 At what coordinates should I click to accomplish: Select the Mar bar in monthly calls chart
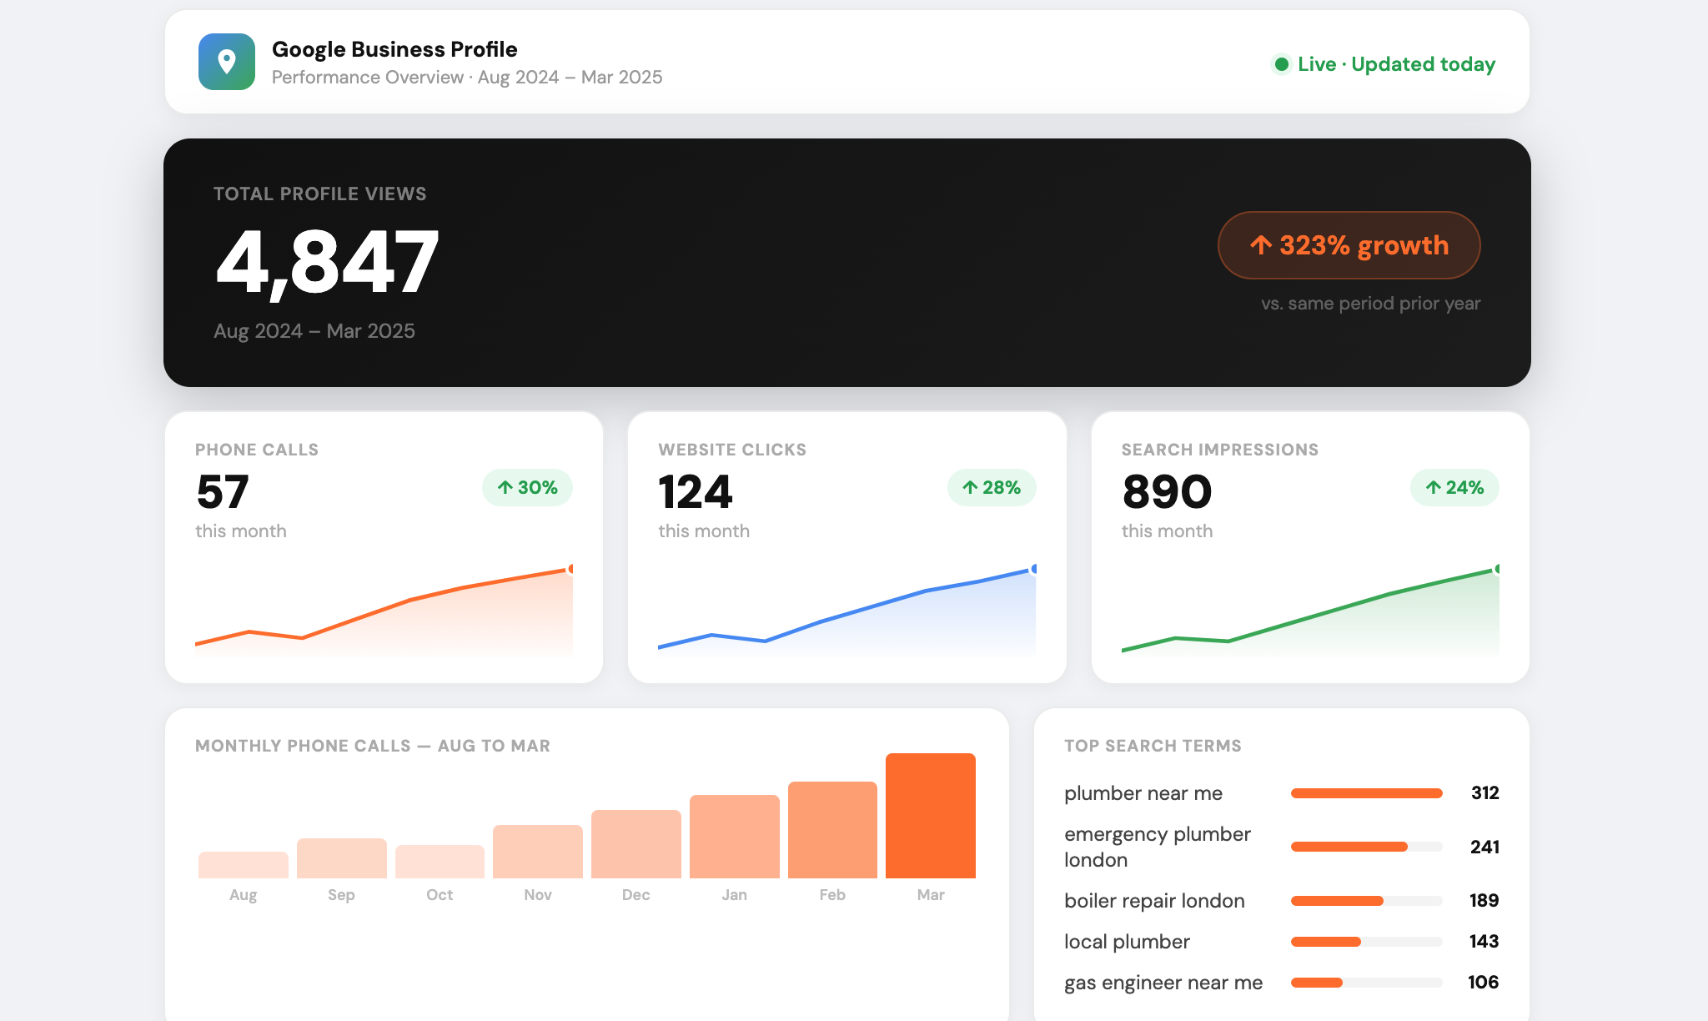(x=930, y=816)
